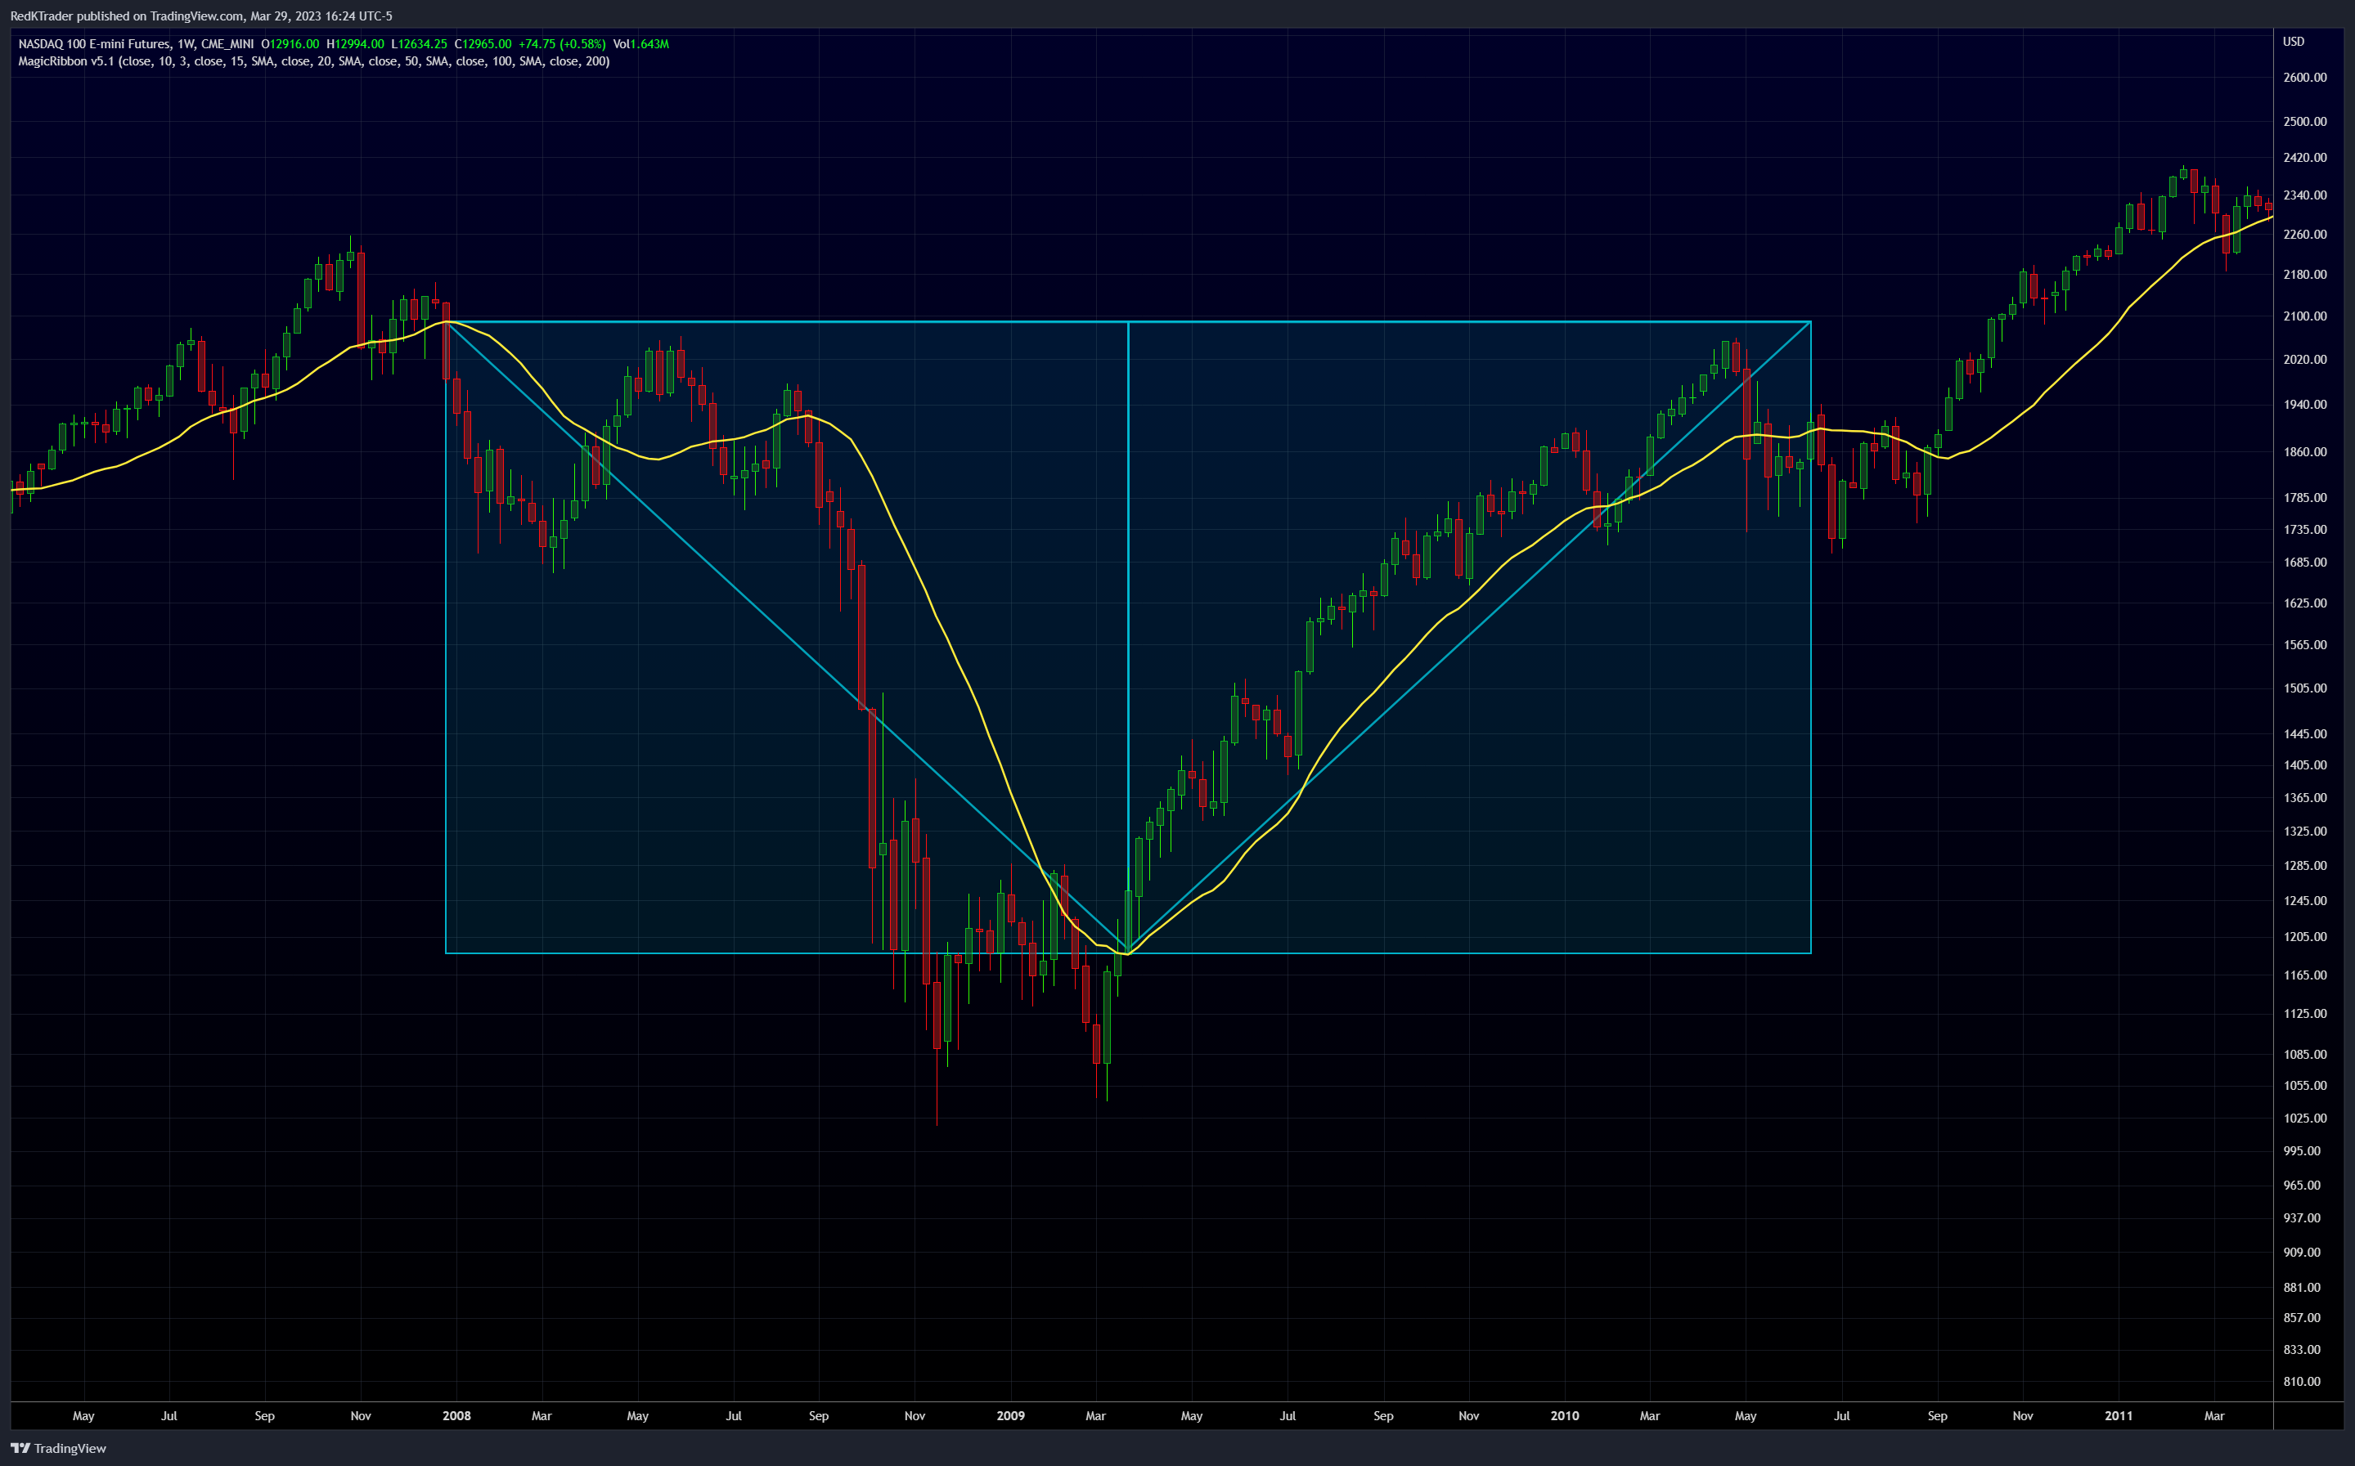Image resolution: width=2355 pixels, height=1466 pixels.
Task: Click the 2260.00 price axis label
Action: click(x=2304, y=235)
